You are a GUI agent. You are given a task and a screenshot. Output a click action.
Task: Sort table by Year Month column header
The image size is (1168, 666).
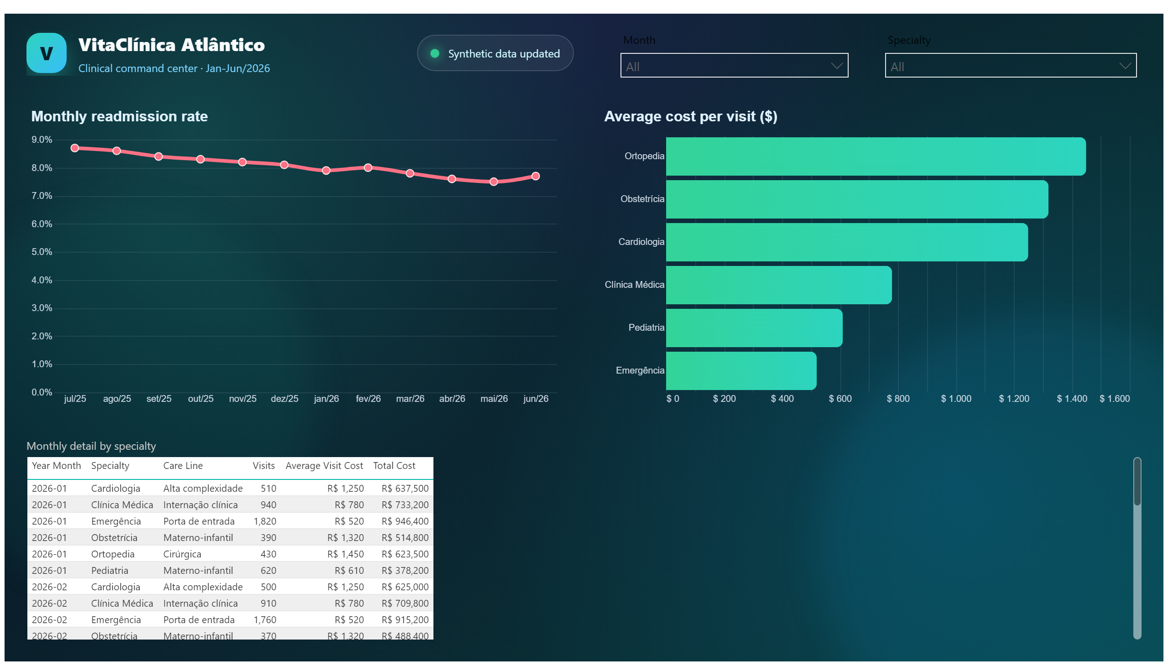tap(56, 466)
